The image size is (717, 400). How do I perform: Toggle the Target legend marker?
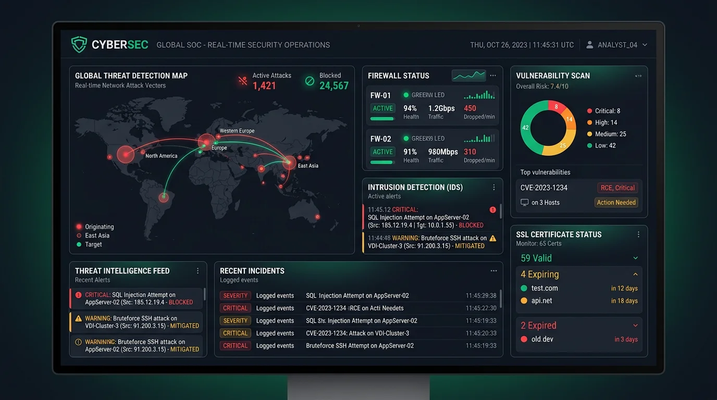coord(80,244)
